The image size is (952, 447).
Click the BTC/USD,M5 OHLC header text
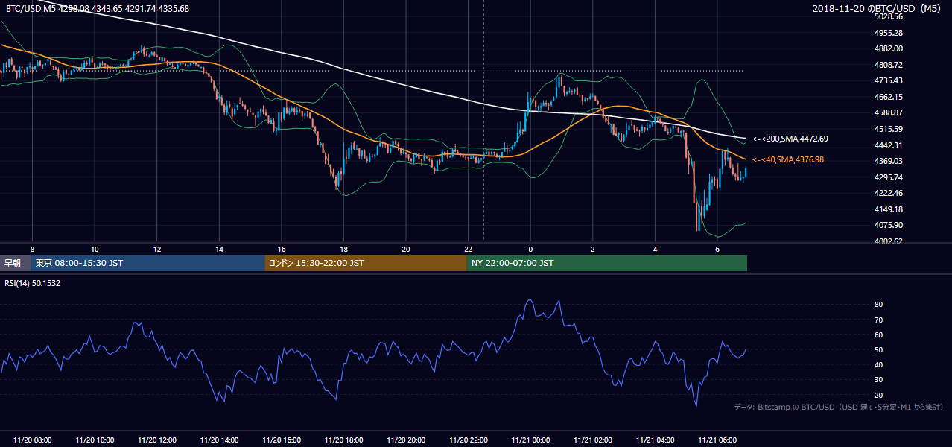97,8
